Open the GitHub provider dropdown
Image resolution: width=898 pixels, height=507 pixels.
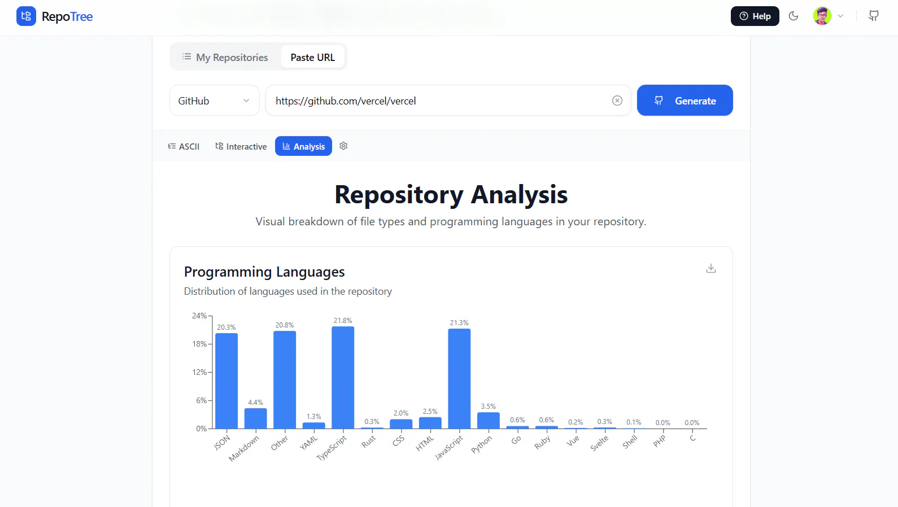pyautogui.click(x=215, y=100)
